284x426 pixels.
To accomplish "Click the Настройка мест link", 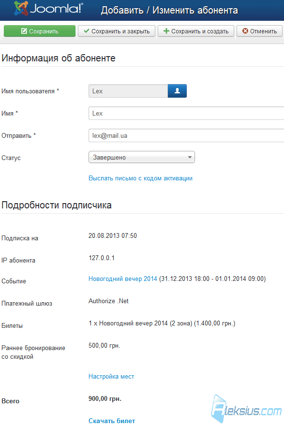I will 111,376.
